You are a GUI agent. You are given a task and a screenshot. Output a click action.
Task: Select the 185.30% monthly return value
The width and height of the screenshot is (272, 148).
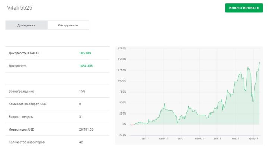pyautogui.click(x=85, y=53)
